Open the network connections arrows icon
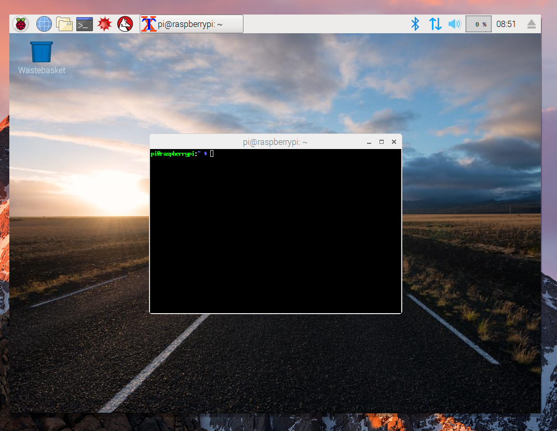Image resolution: width=557 pixels, height=431 pixels. pos(435,24)
